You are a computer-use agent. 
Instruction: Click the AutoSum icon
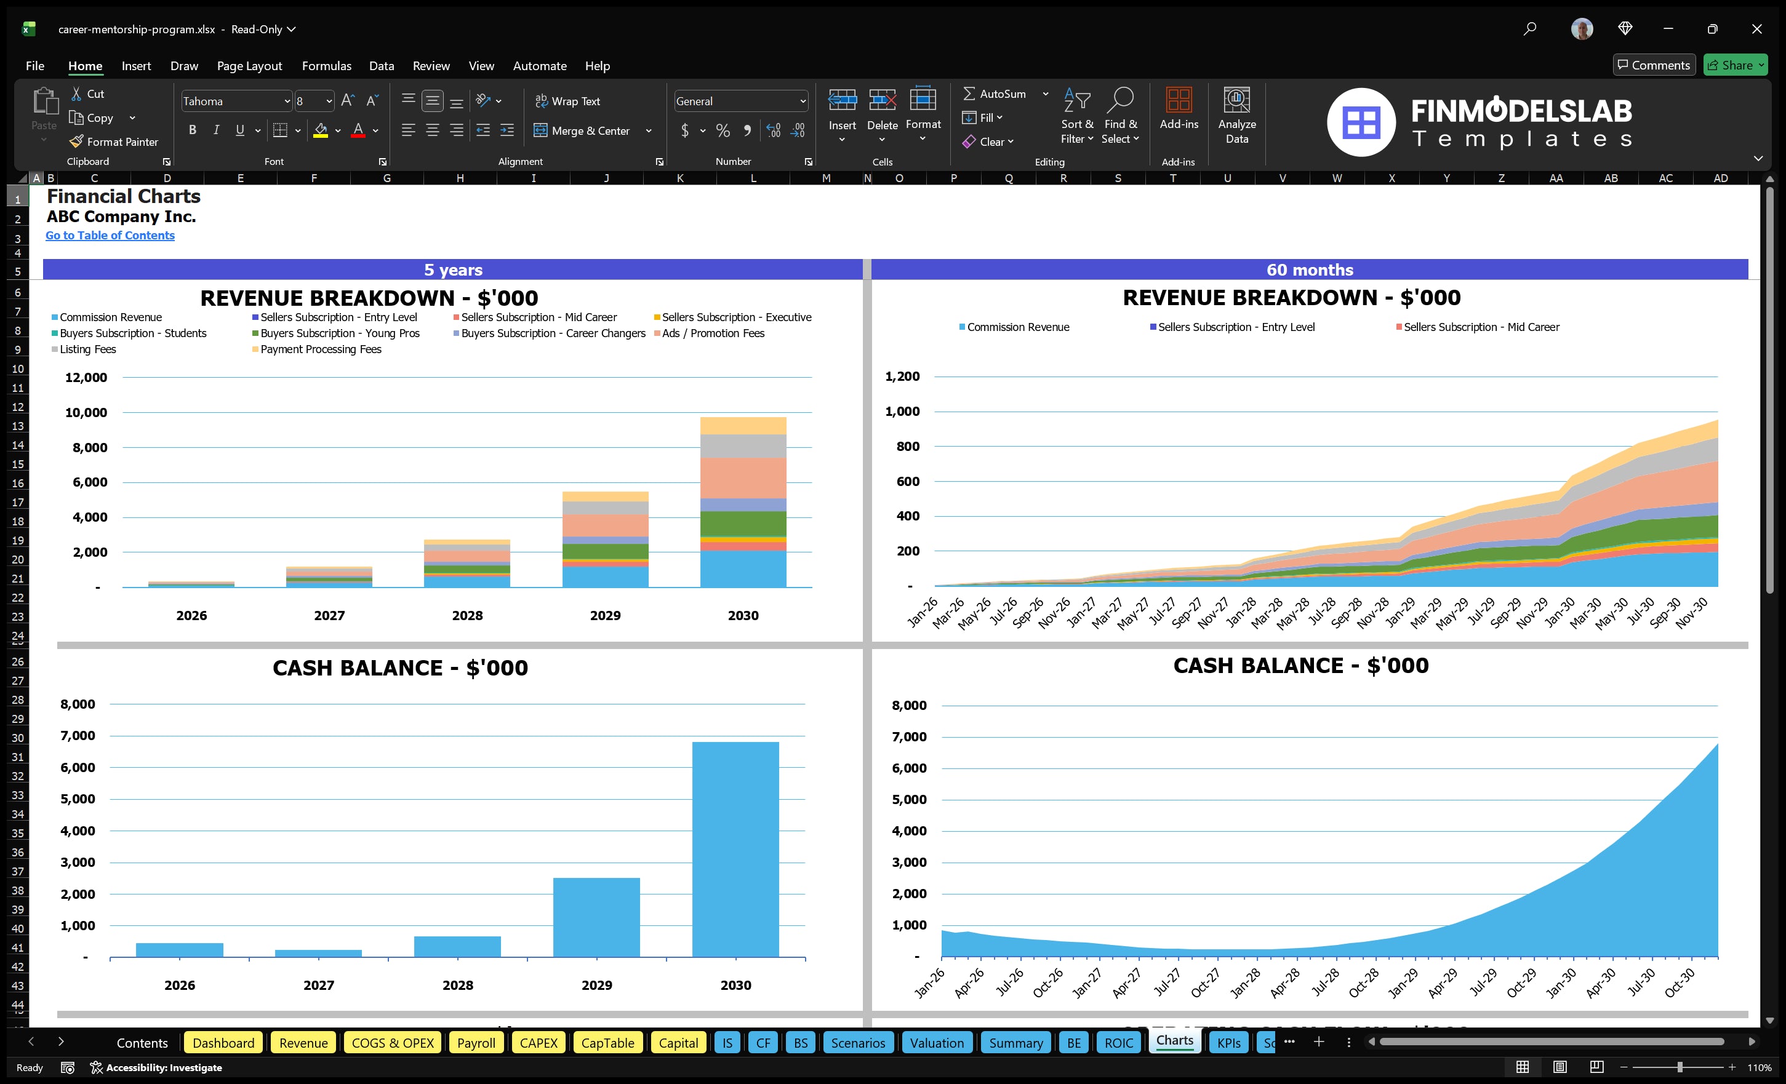(971, 93)
